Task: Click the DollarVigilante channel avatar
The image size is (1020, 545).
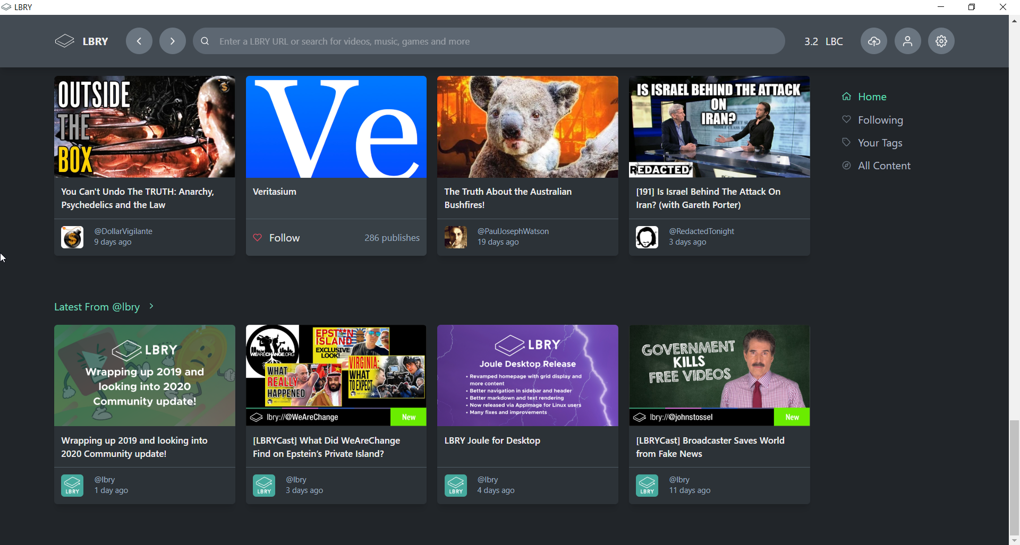Action: pyautogui.click(x=72, y=237)
